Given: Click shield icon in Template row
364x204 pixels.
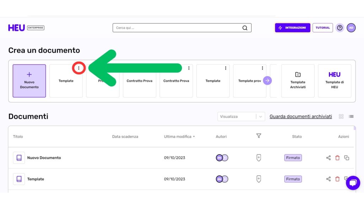Looking at the screenshot, I should tap(259, 179).
